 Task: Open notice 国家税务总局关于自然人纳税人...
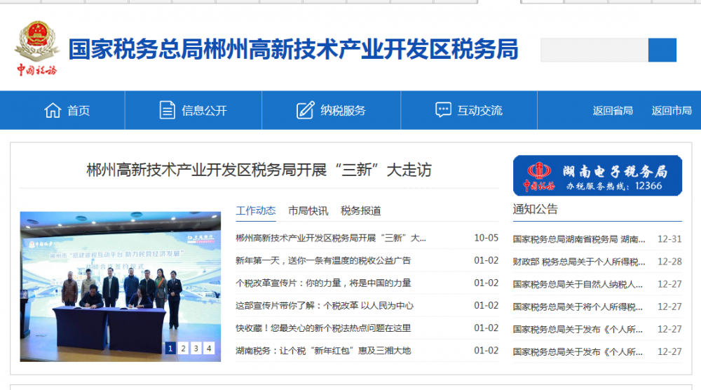point(578,284)
